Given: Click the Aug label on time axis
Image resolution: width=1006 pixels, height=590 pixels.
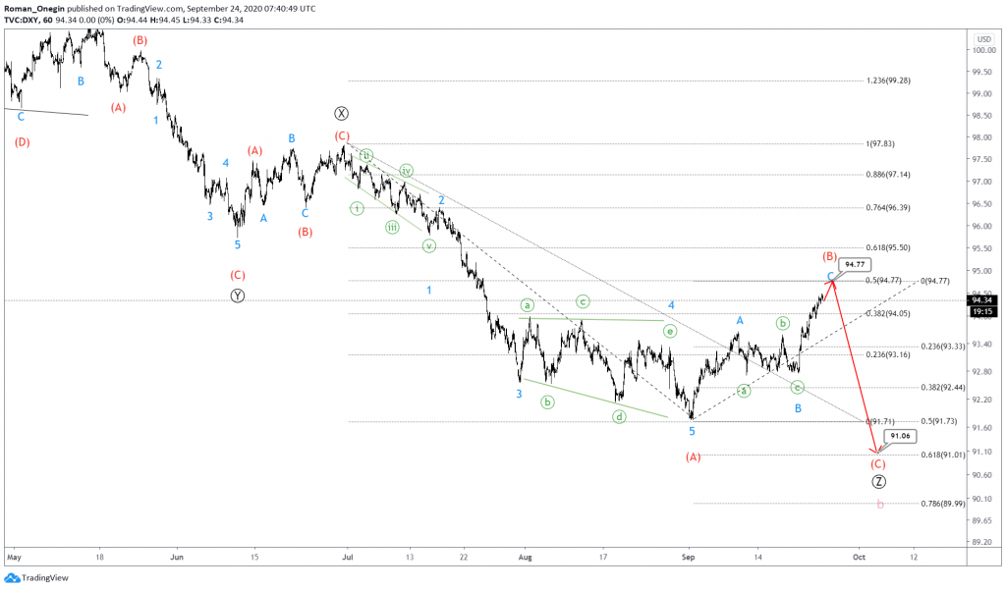Looking at the screenshot, I should pos(525,558).
